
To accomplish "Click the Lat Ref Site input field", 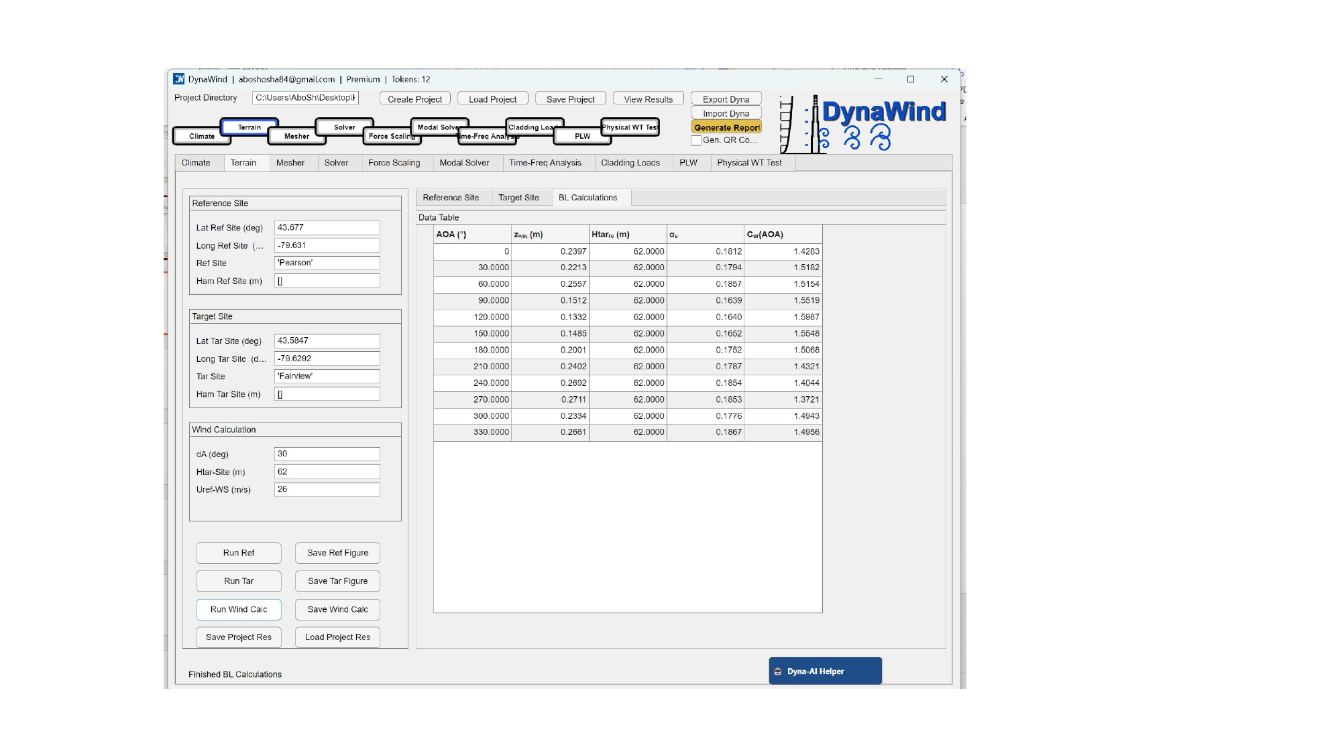I will [327, 227].
